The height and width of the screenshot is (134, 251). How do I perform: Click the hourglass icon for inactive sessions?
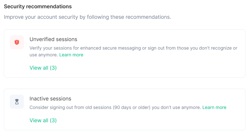point(17,102)
